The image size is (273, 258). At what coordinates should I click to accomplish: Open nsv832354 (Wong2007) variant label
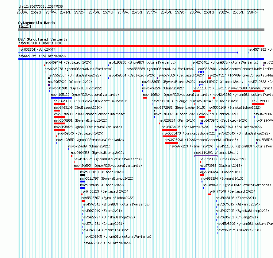pyautogui.click(x=37, y=49)
